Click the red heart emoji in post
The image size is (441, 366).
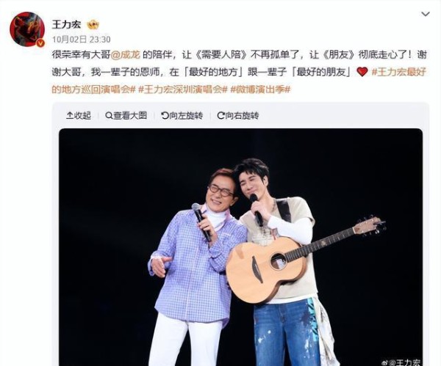pos(362,72)
